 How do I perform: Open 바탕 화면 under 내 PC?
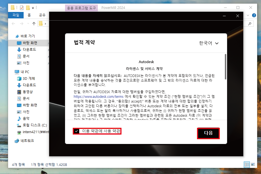tap(27, 105)
